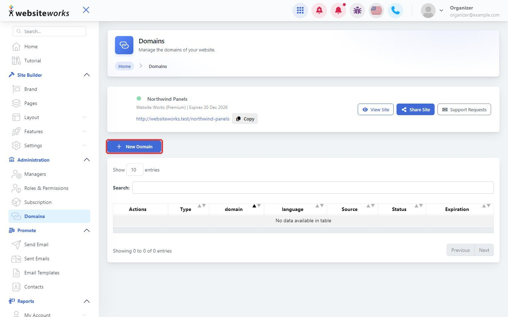Image resolution: width=508 pixels, height=317 pixels.
Task: Open the user account dropdown arrow
Action: [x=441, y=11]
